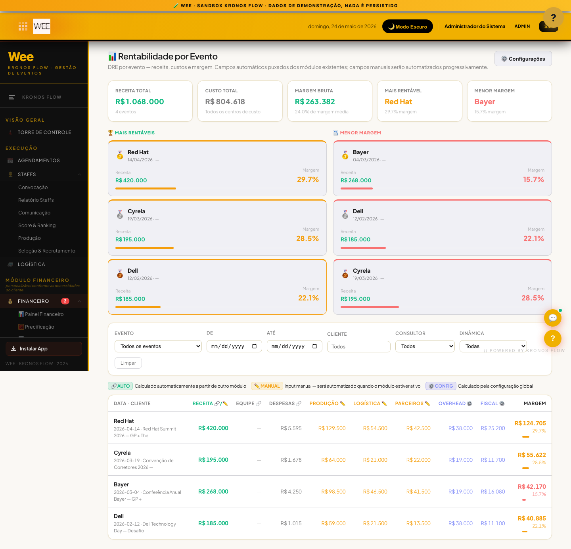Click the CONFIG legend badge

(441, 386)
